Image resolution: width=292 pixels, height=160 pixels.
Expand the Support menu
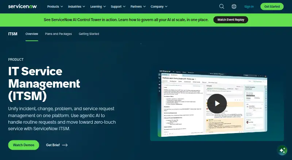(x=118, y=7)
